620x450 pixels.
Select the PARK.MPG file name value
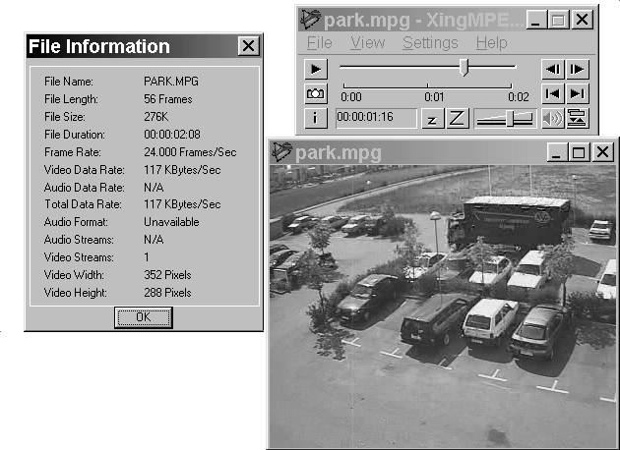171,82
